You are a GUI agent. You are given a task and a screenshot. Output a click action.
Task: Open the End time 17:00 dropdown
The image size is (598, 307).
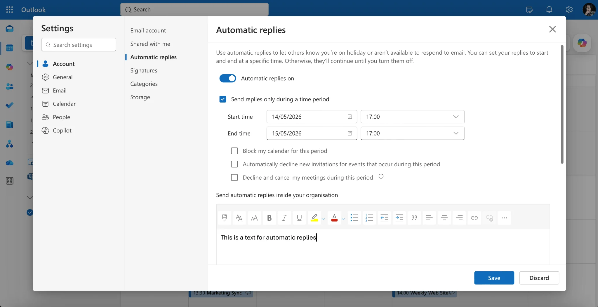tap(413, 133)
